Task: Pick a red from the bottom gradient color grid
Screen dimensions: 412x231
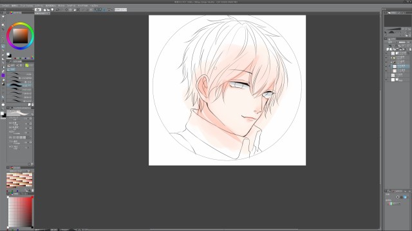Action: click(x=20, y=212)
